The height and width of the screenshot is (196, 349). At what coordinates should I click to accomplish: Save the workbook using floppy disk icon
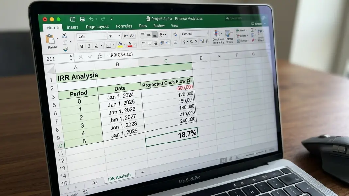click(x=82, y=19)
